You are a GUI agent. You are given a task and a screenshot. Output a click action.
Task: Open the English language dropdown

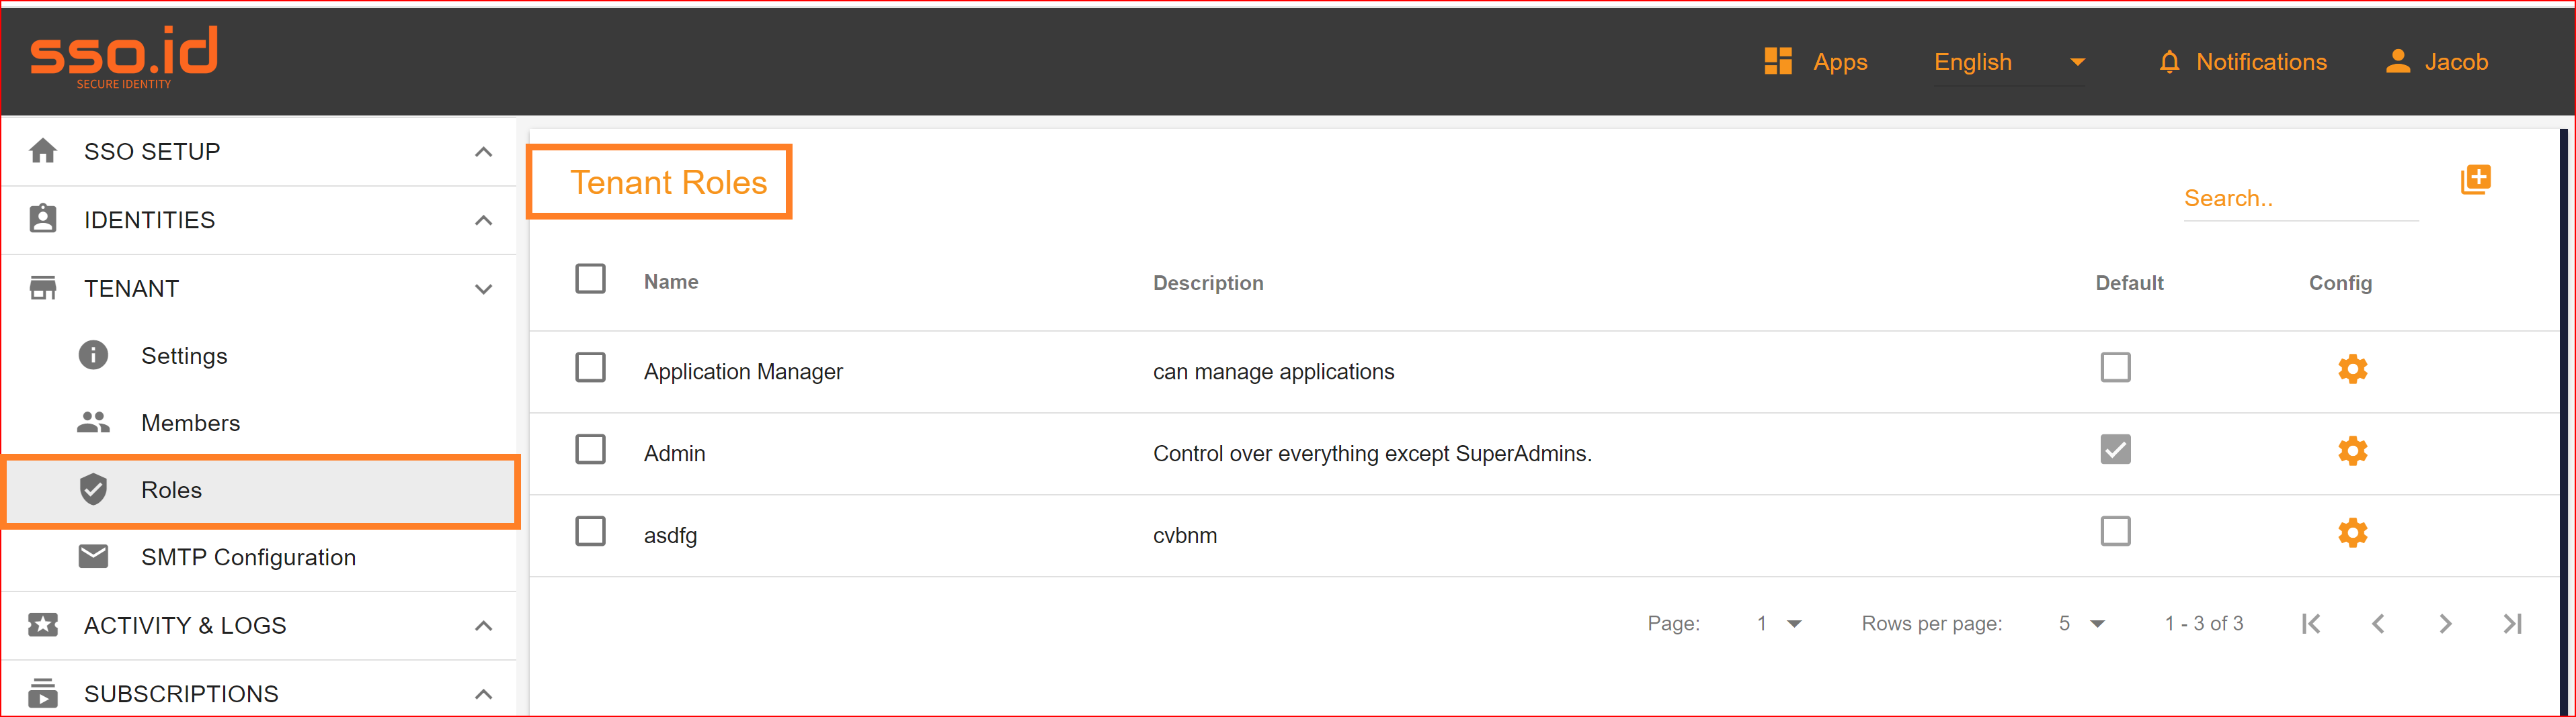point(2009,62)
